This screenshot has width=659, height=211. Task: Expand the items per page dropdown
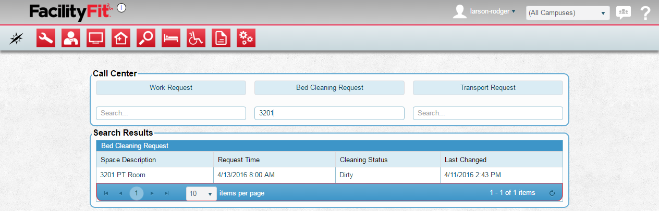tap(201, 193)
